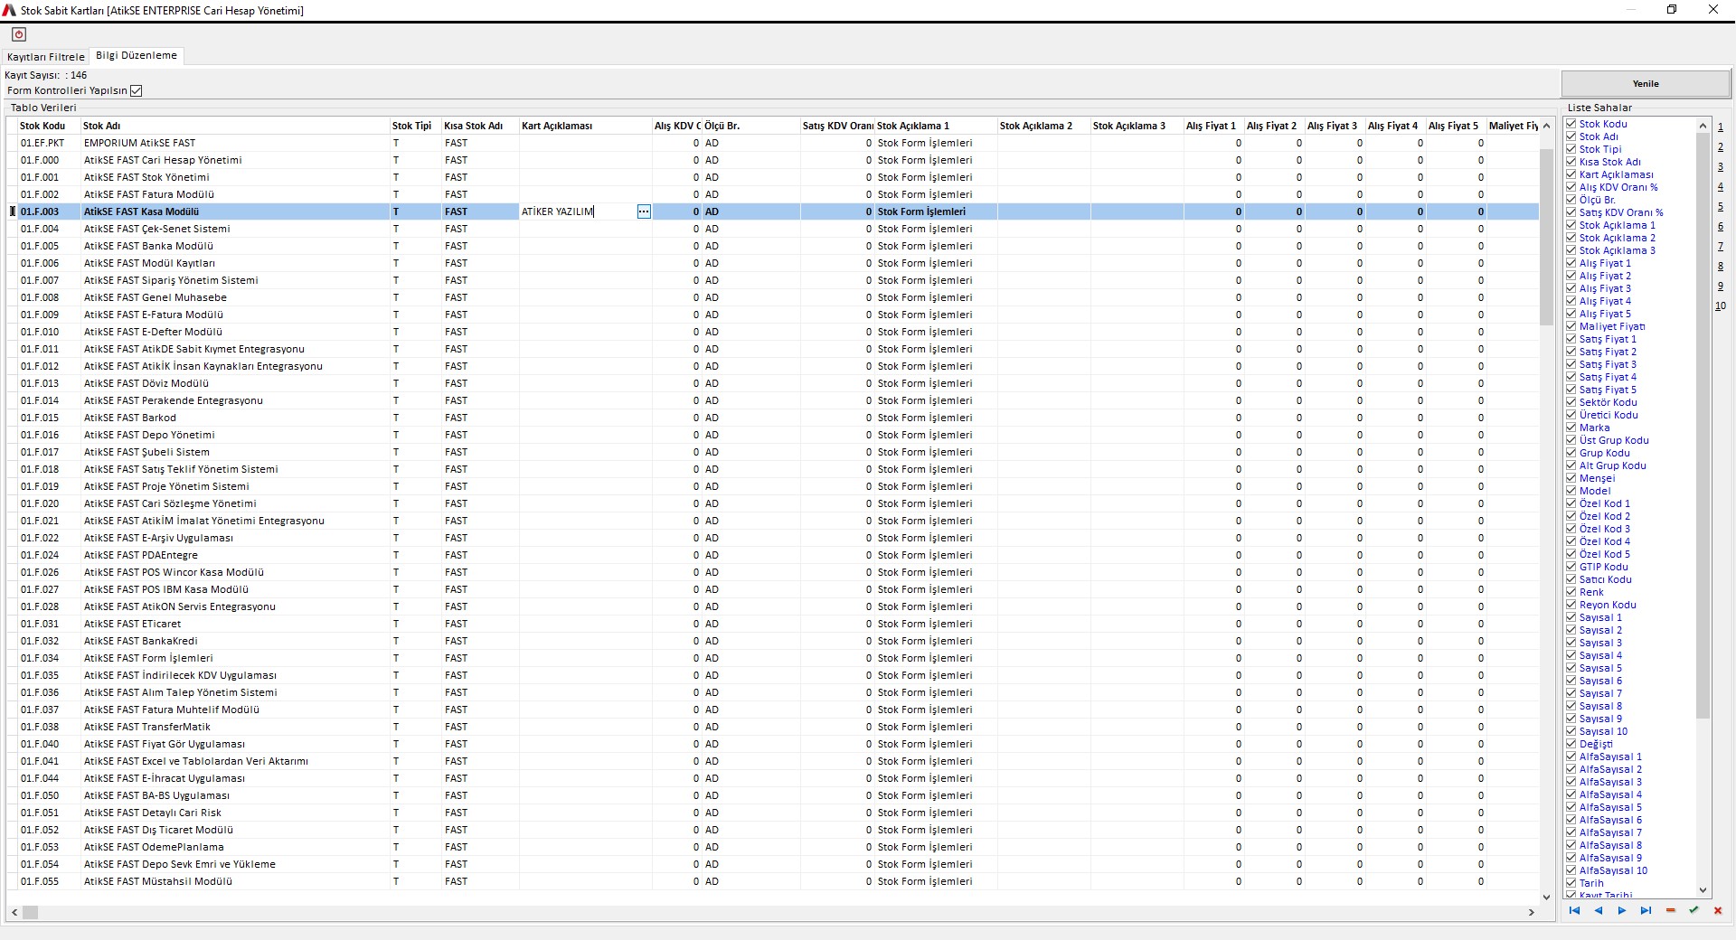Click the Yenile button
The image size is (1736, 940).
[x=1646, y=83]
